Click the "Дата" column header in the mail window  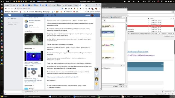(x=152, y=18)
